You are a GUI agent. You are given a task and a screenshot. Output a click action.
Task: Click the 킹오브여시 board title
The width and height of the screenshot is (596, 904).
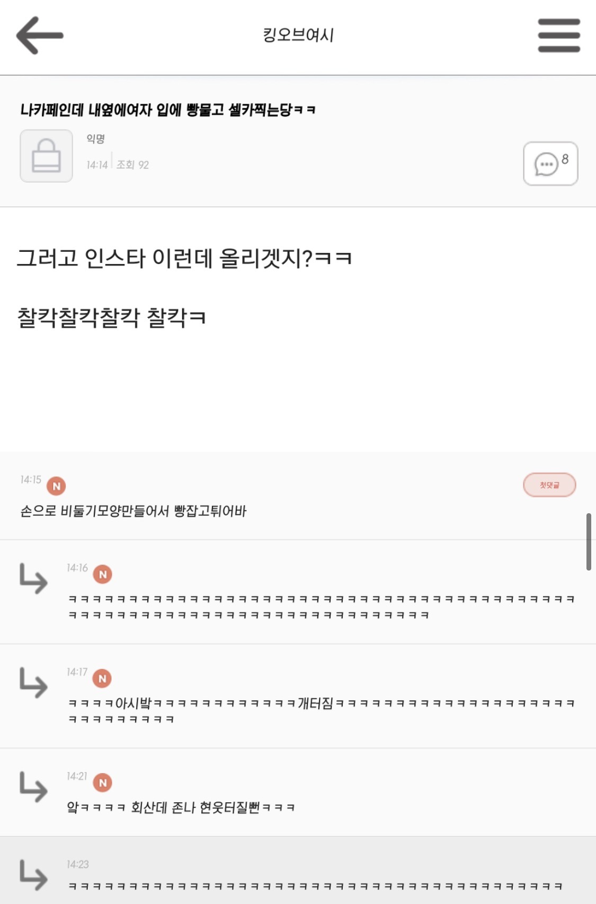(x=298, y=36)
